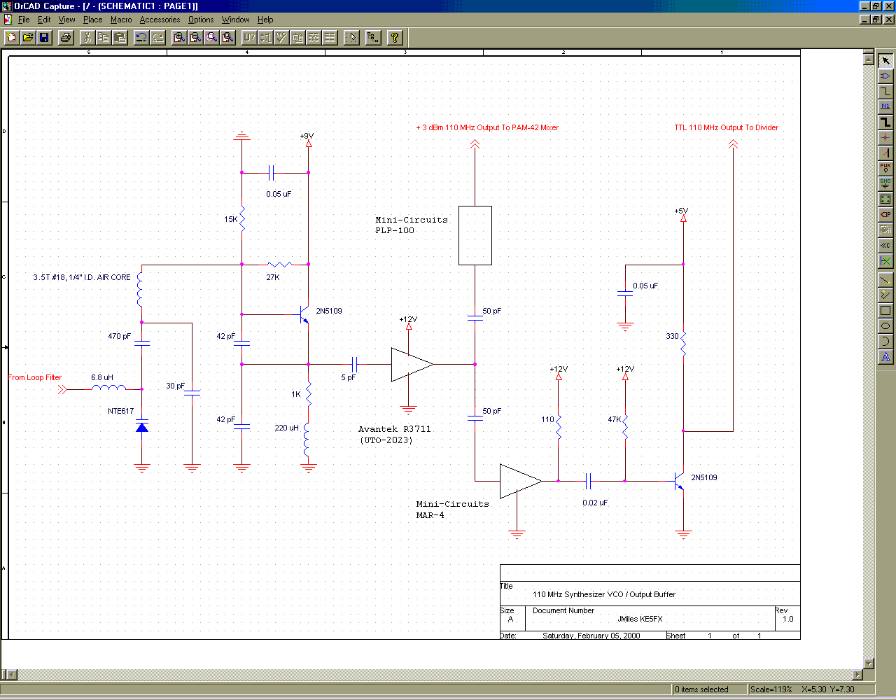Select the Place Rectangle drawing tool
Screen dimensions: 896x700
click(885, 311)
